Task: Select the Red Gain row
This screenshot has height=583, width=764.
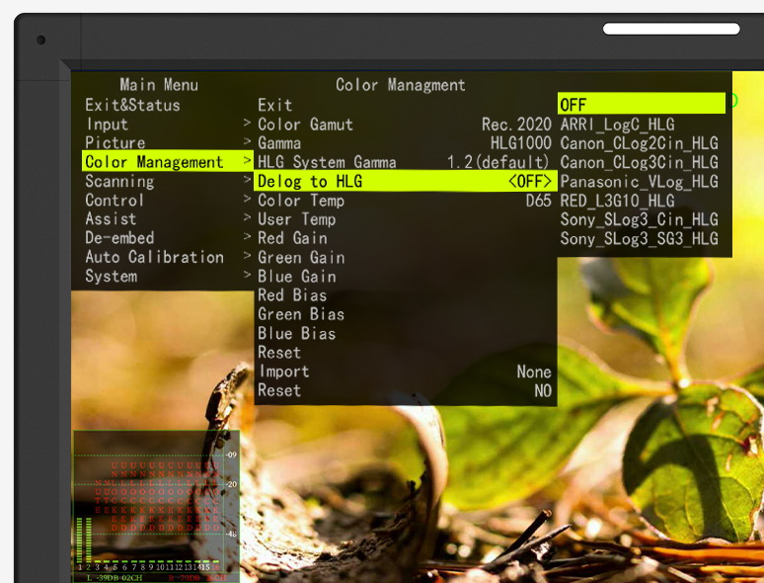Action: click(405, 238)
